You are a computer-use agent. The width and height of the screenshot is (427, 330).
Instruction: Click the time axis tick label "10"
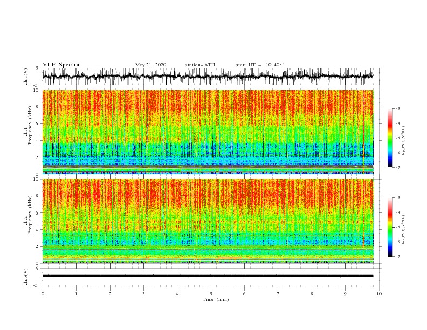click(379, 294)
